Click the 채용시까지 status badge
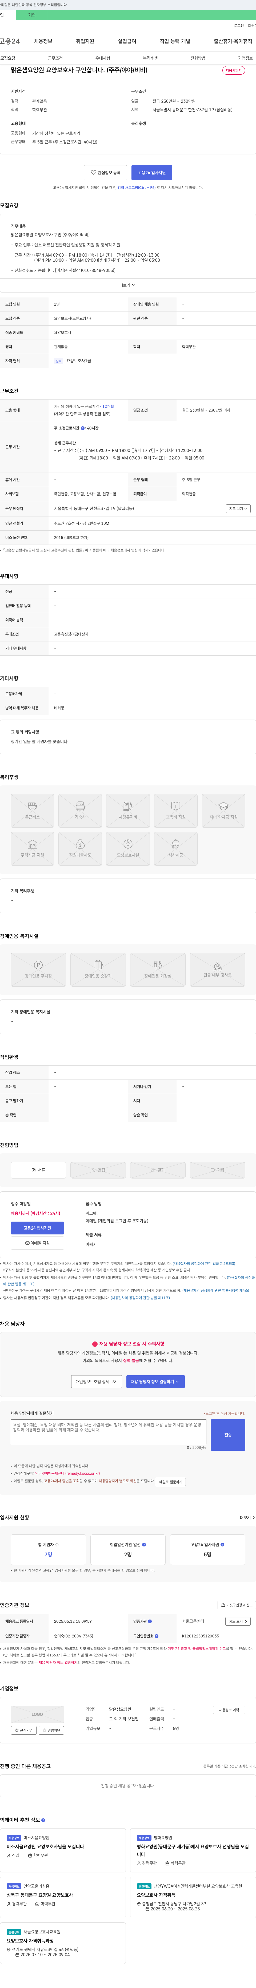 click(x=233, y=70)
